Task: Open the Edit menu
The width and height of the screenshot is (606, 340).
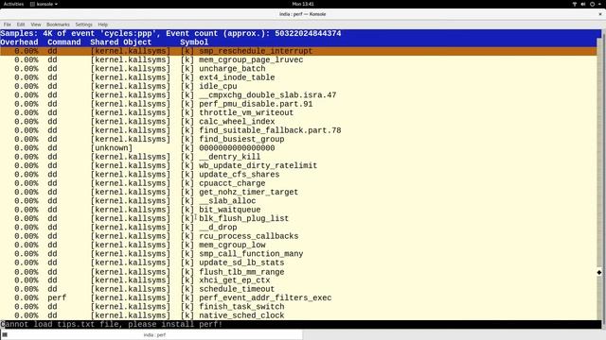Action: click(x=21, y=25)
